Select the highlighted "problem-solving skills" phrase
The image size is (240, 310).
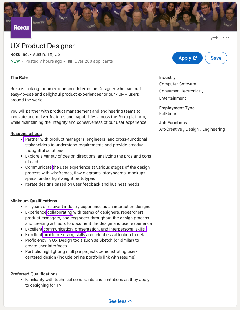[64, 235]
